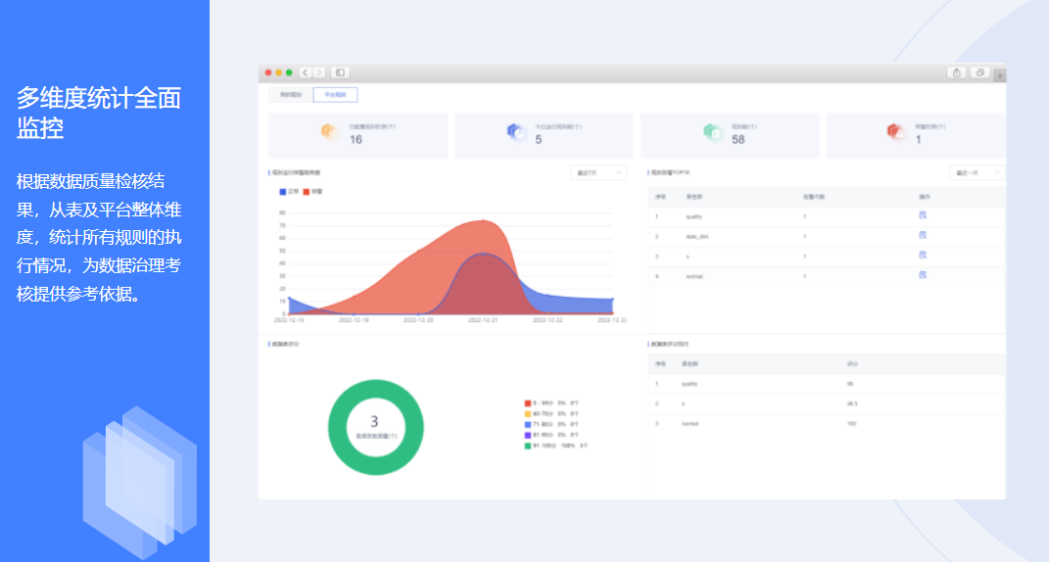Toggle the browser sidebar panel icon
The image size is (1049, 562).
340,72
